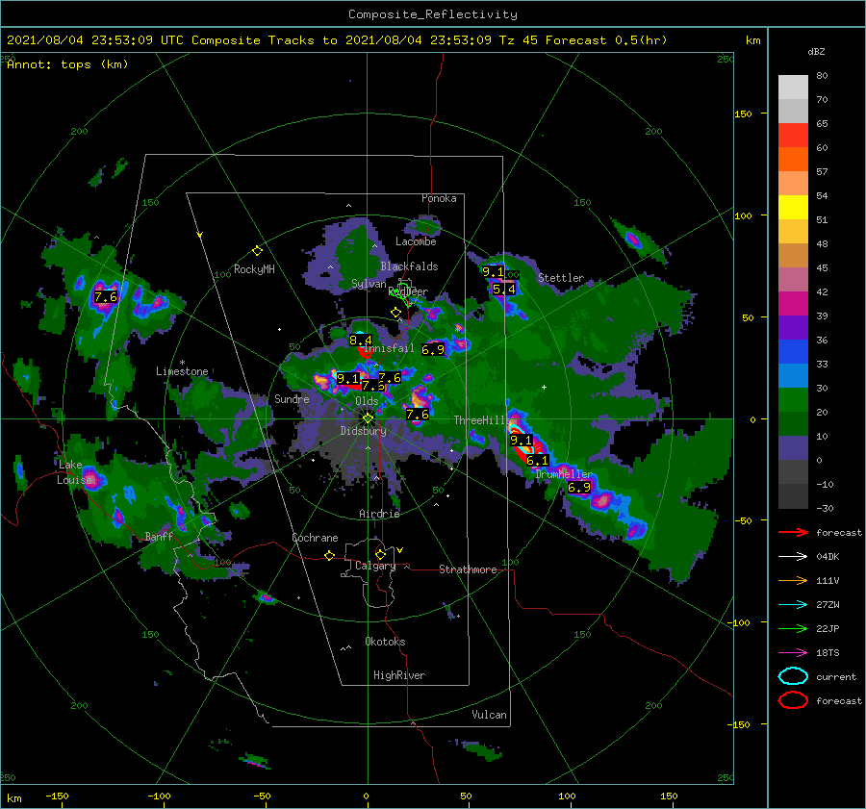The height and width of the screenshot is (809, 866).
Task: Click the 6.9 label right of Innisfail
Action: click(x=433, y=349)
